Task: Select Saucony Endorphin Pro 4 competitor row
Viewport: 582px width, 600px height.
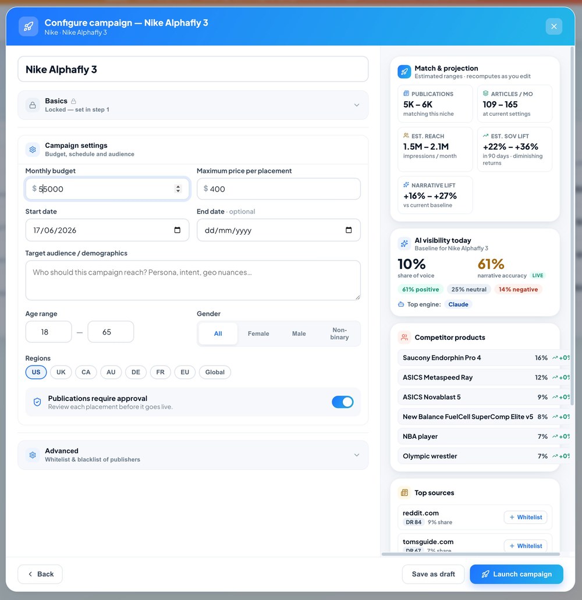Action: pyautogui.click(x=484, y=358)
